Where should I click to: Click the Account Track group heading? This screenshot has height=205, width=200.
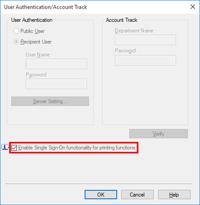(122, 20)
